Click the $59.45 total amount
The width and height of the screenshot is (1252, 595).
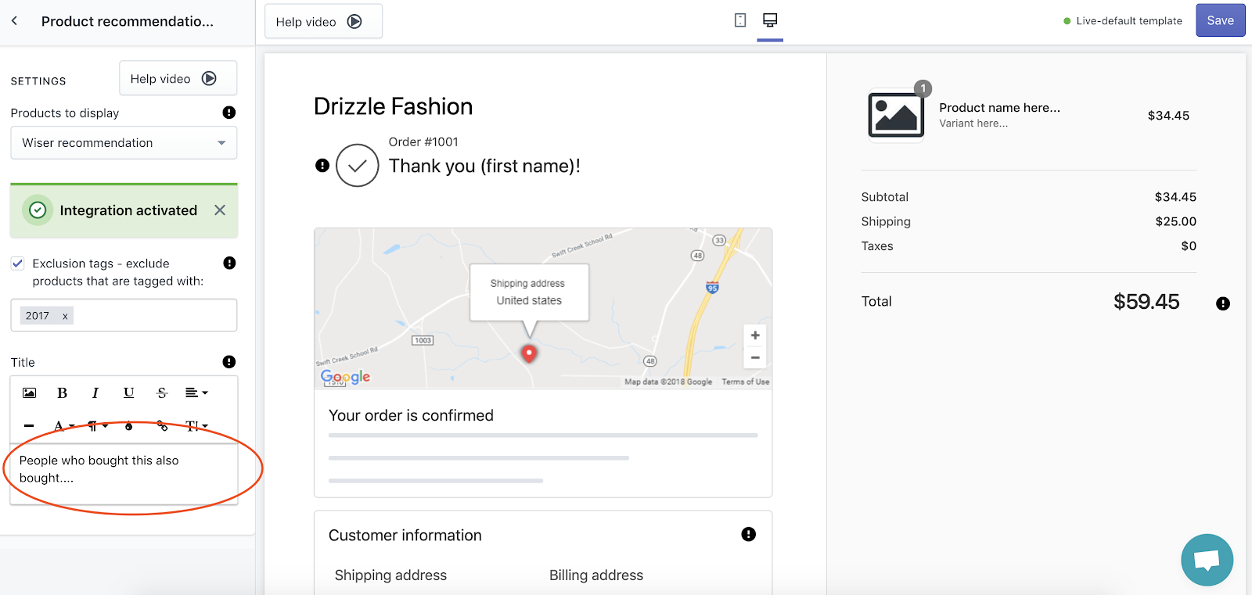[x=1146, y=302]
